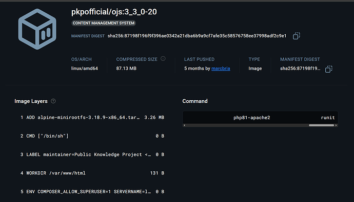Copy the truncated manifest digest sha256:87198f19

[329, 69]
